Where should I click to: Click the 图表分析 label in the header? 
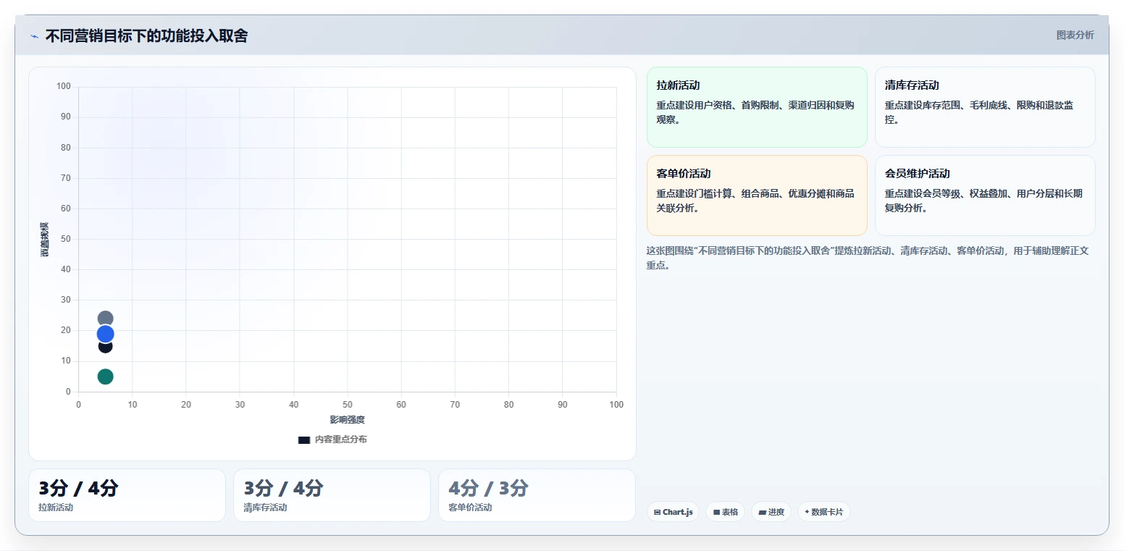click(1075, 35)
